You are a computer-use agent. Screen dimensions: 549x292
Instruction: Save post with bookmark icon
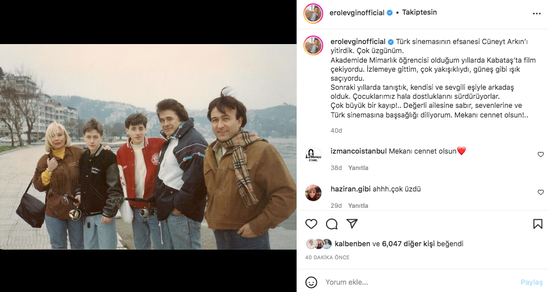click(x=538, y=224)
